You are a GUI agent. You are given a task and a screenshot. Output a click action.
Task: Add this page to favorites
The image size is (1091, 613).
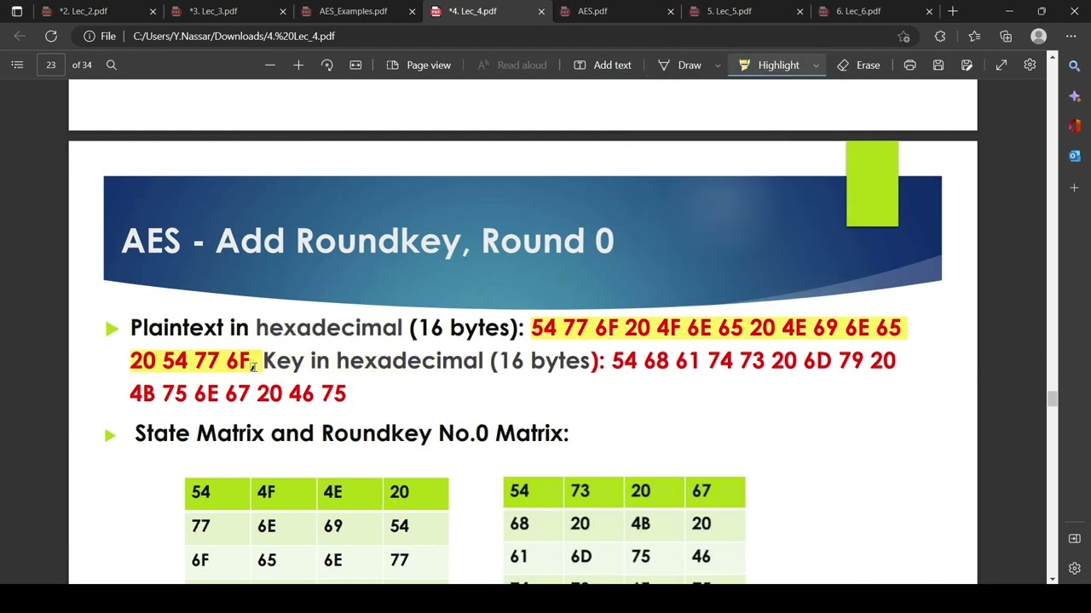click(x=904, y=37)
